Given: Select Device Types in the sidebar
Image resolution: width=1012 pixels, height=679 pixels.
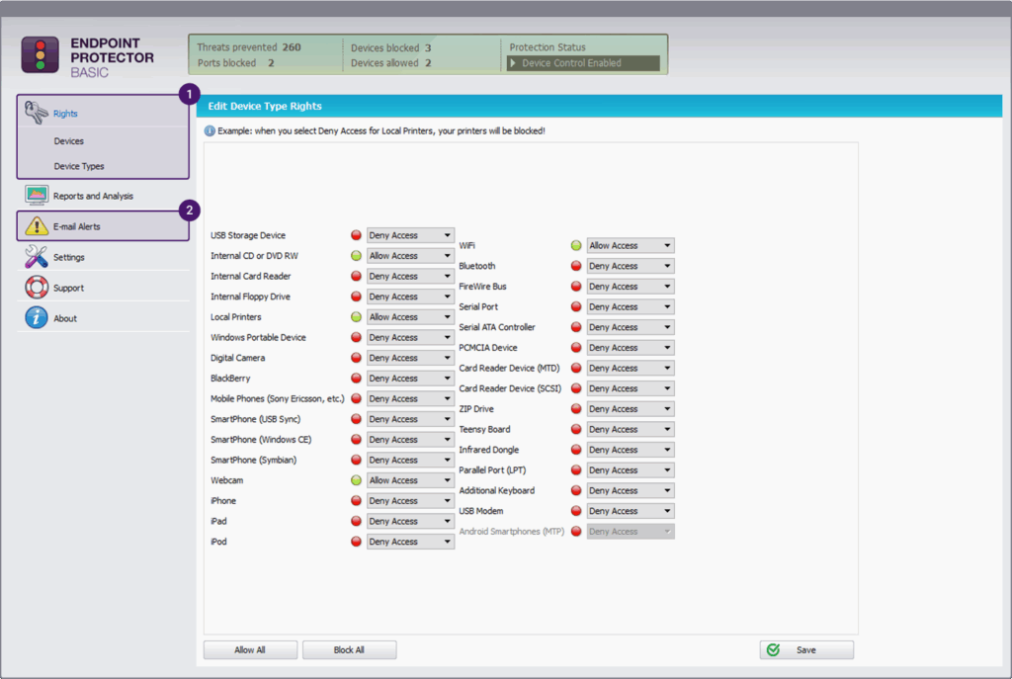Looking at the screenshot, I should click(79, 166).
